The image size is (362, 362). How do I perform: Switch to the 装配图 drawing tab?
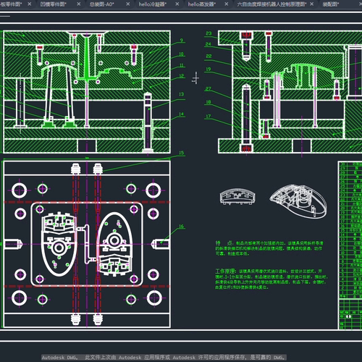(x=331, y=4)
